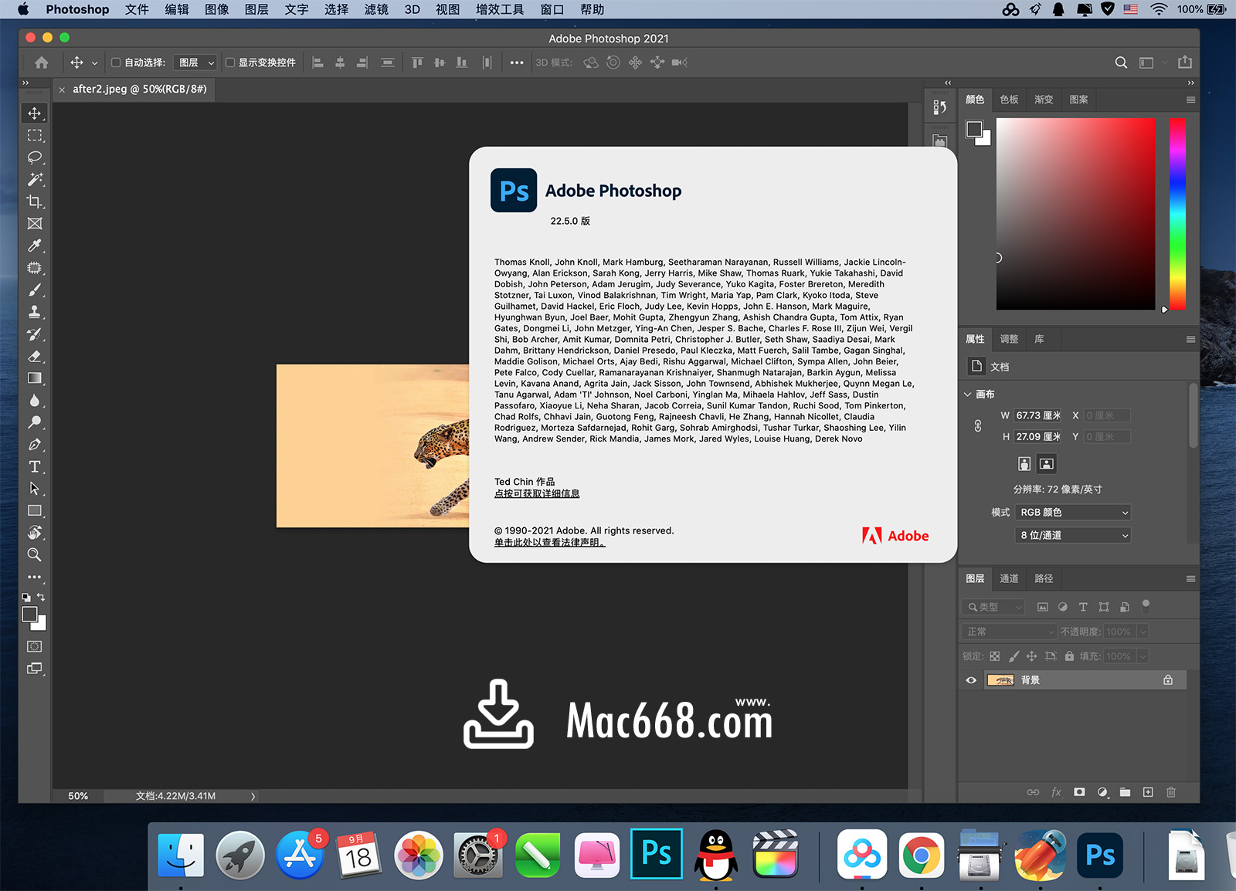Create a new layer icon
The width and height of the screenshot is (1236, 891).
tap(1148, 792)
